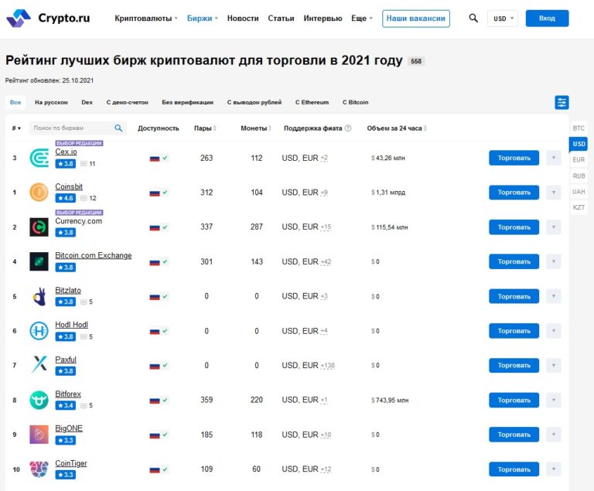The width and height of the screenshot is (594, 491).
Task: Click the 3.8 star rating badge of Cex.io
Action: [x=66, y=164]
